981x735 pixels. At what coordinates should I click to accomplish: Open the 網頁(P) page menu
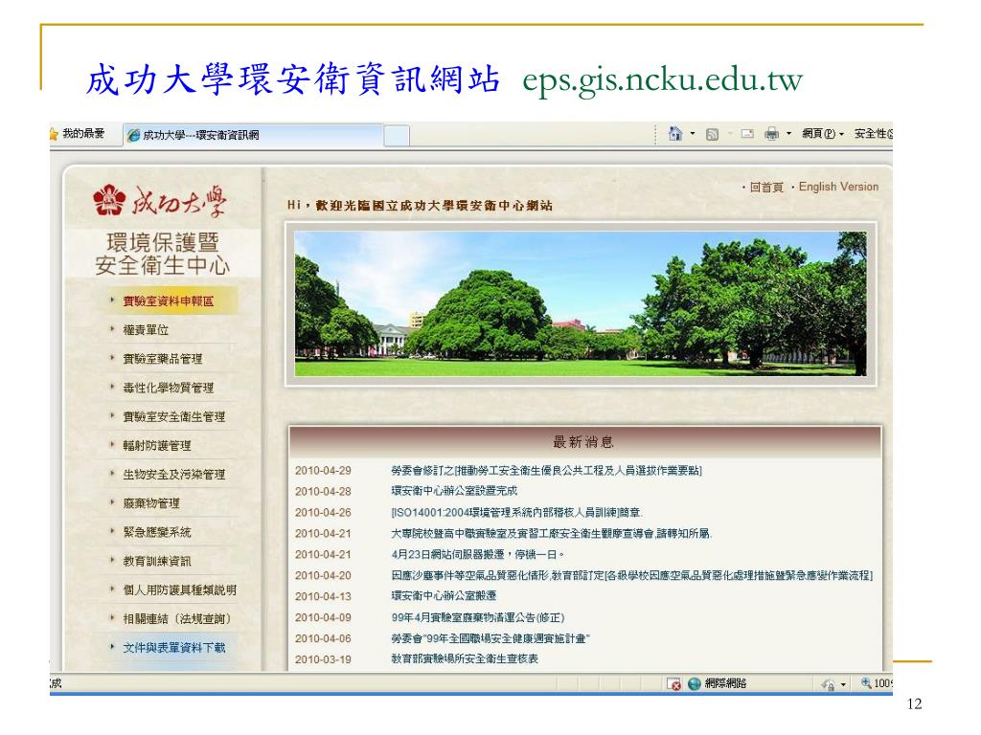pyautogui.click(x=823, y=134)
